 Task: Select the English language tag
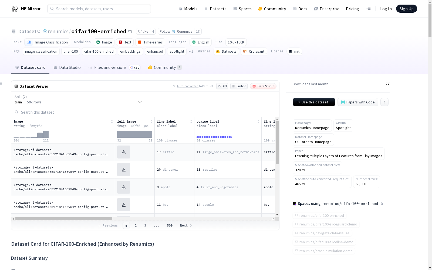(x=201, y=42)
